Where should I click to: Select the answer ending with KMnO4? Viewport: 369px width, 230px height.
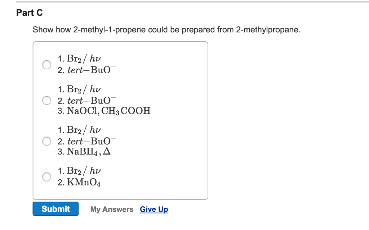pos(46,177)
